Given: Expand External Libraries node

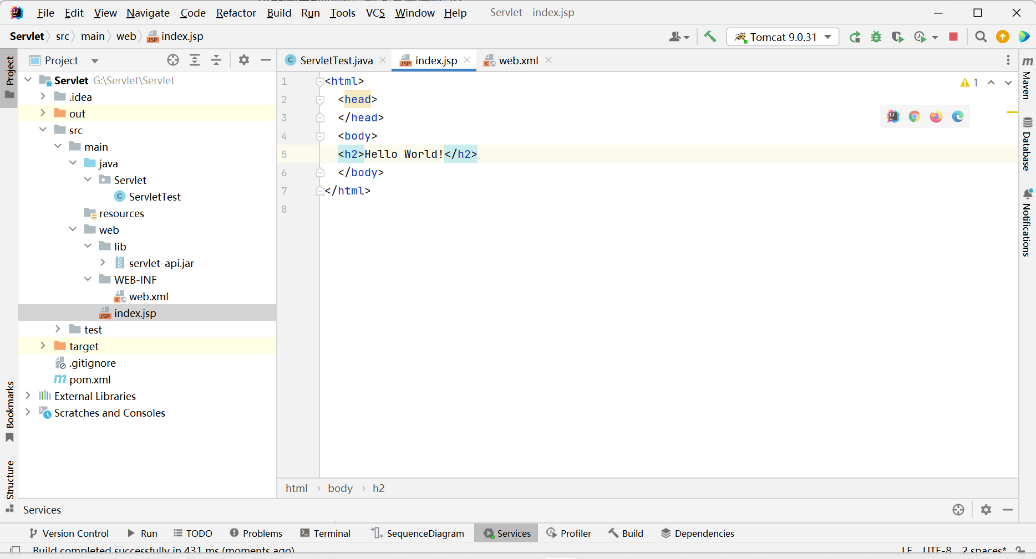Looking at the screenshot, I should (28, 396).
